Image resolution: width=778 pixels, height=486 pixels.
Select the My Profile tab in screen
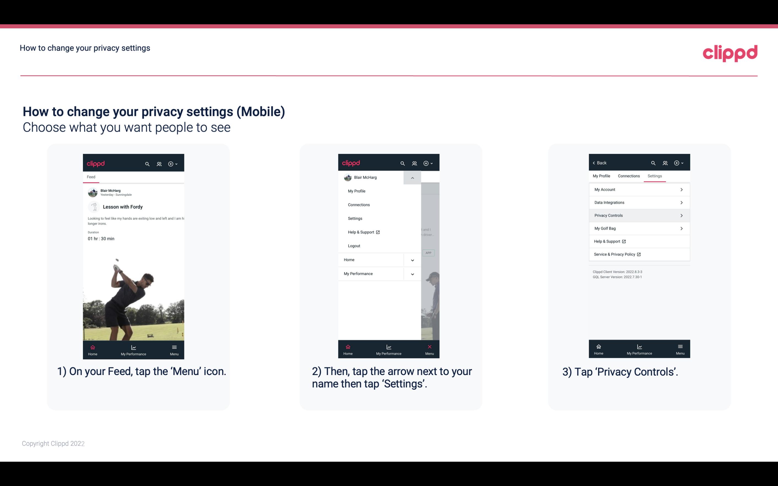click(x=602, y=176)
